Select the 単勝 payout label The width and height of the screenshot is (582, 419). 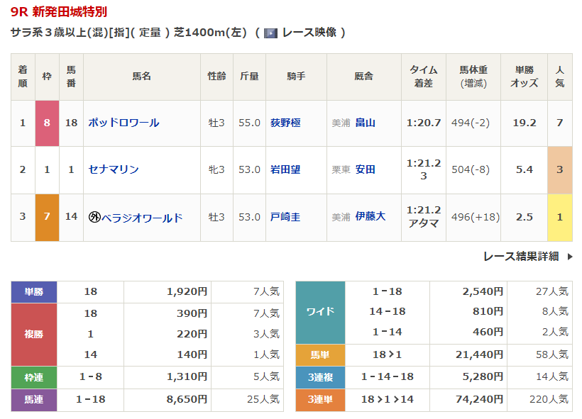(34, 291)
